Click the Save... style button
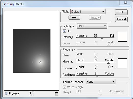133x99 pixels. tap(74, 18)
